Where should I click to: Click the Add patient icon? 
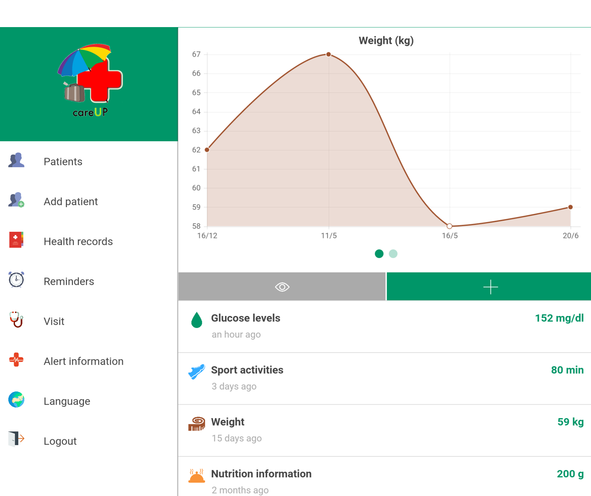coord(16,200)
